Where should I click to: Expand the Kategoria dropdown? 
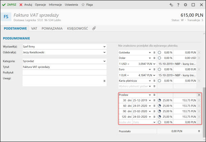[104, 61]
